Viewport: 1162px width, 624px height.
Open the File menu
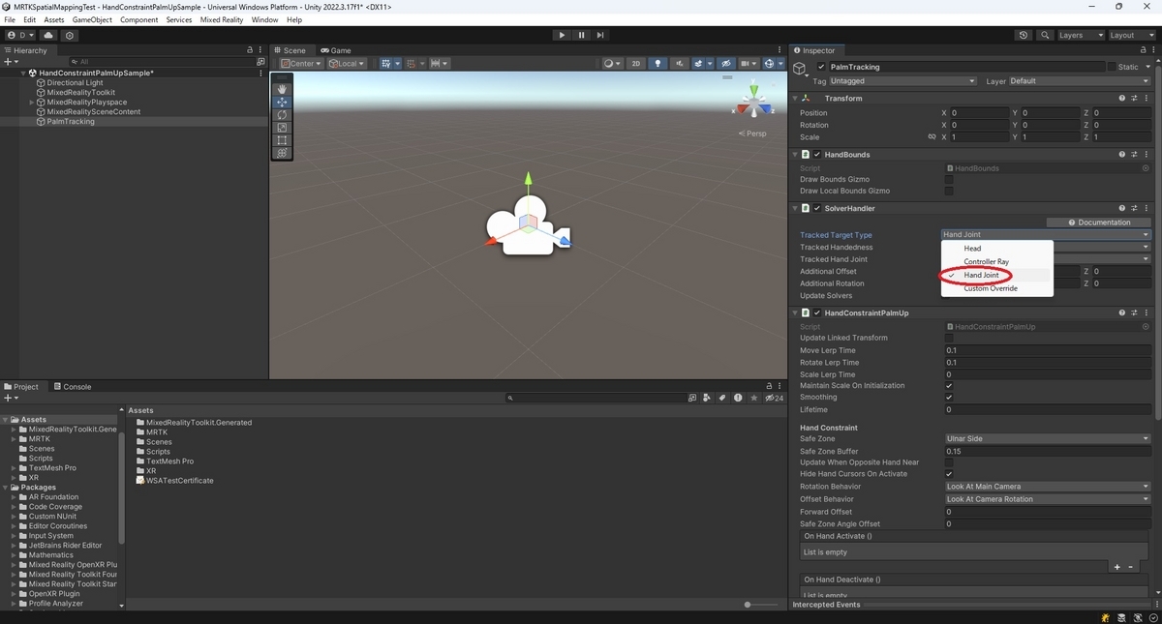tap(10, 19)
